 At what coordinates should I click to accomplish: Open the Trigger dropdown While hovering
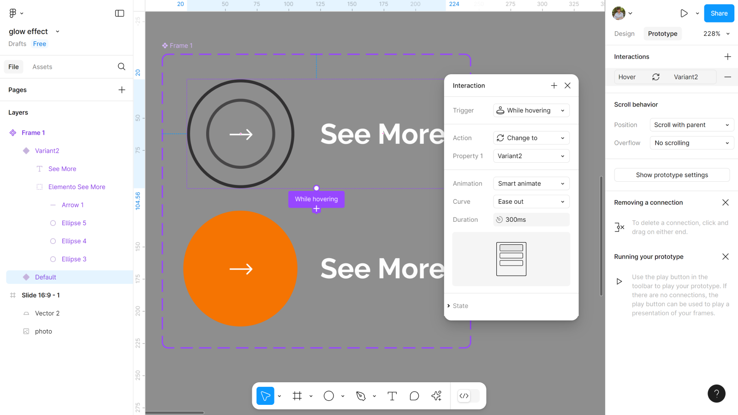pyautogui.click(x=531, y=111)
